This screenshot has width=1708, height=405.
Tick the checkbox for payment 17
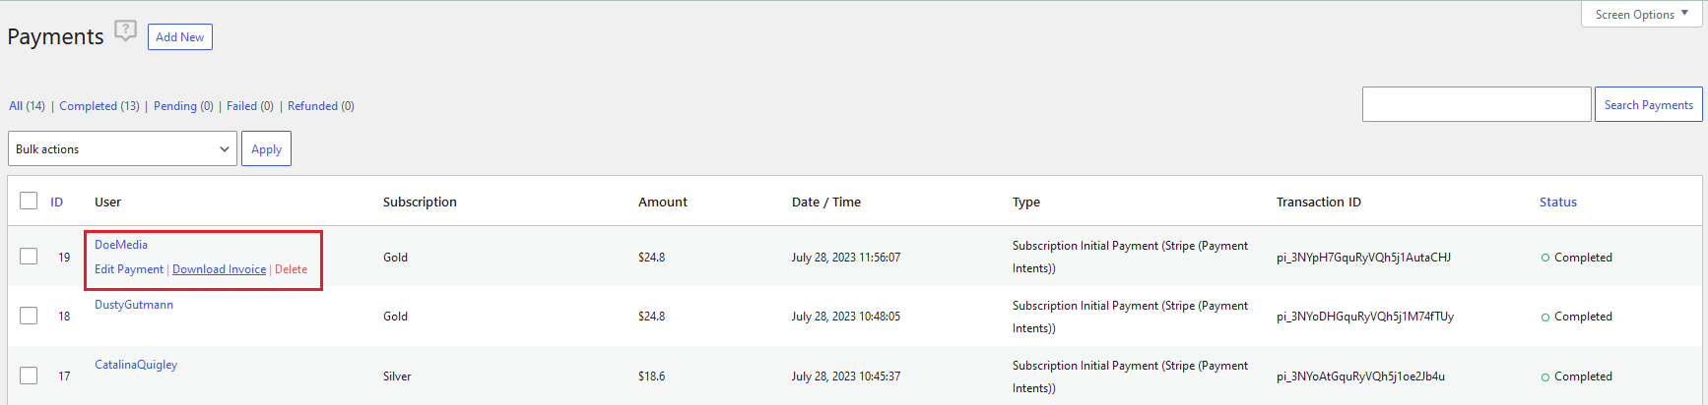[29, 376]
